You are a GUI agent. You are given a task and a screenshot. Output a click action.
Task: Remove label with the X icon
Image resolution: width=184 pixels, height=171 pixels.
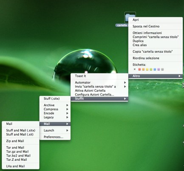pos(135,69)
